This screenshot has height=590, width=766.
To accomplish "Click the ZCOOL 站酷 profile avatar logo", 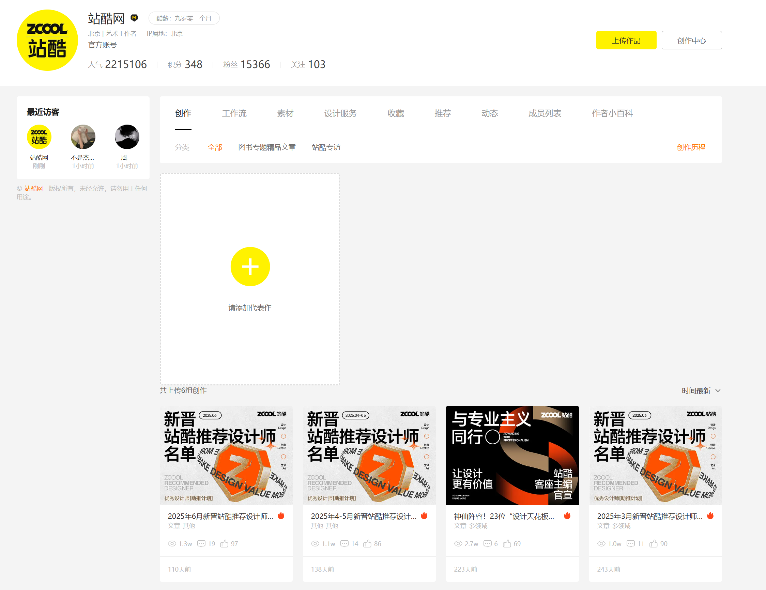I will tap(47, 40).
